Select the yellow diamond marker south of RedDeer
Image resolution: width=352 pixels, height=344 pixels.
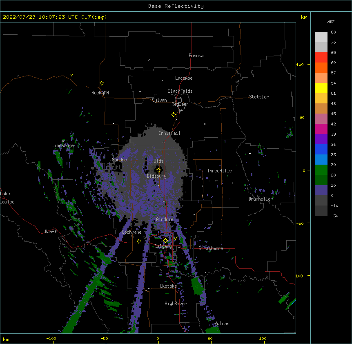[x=174, y=114]
